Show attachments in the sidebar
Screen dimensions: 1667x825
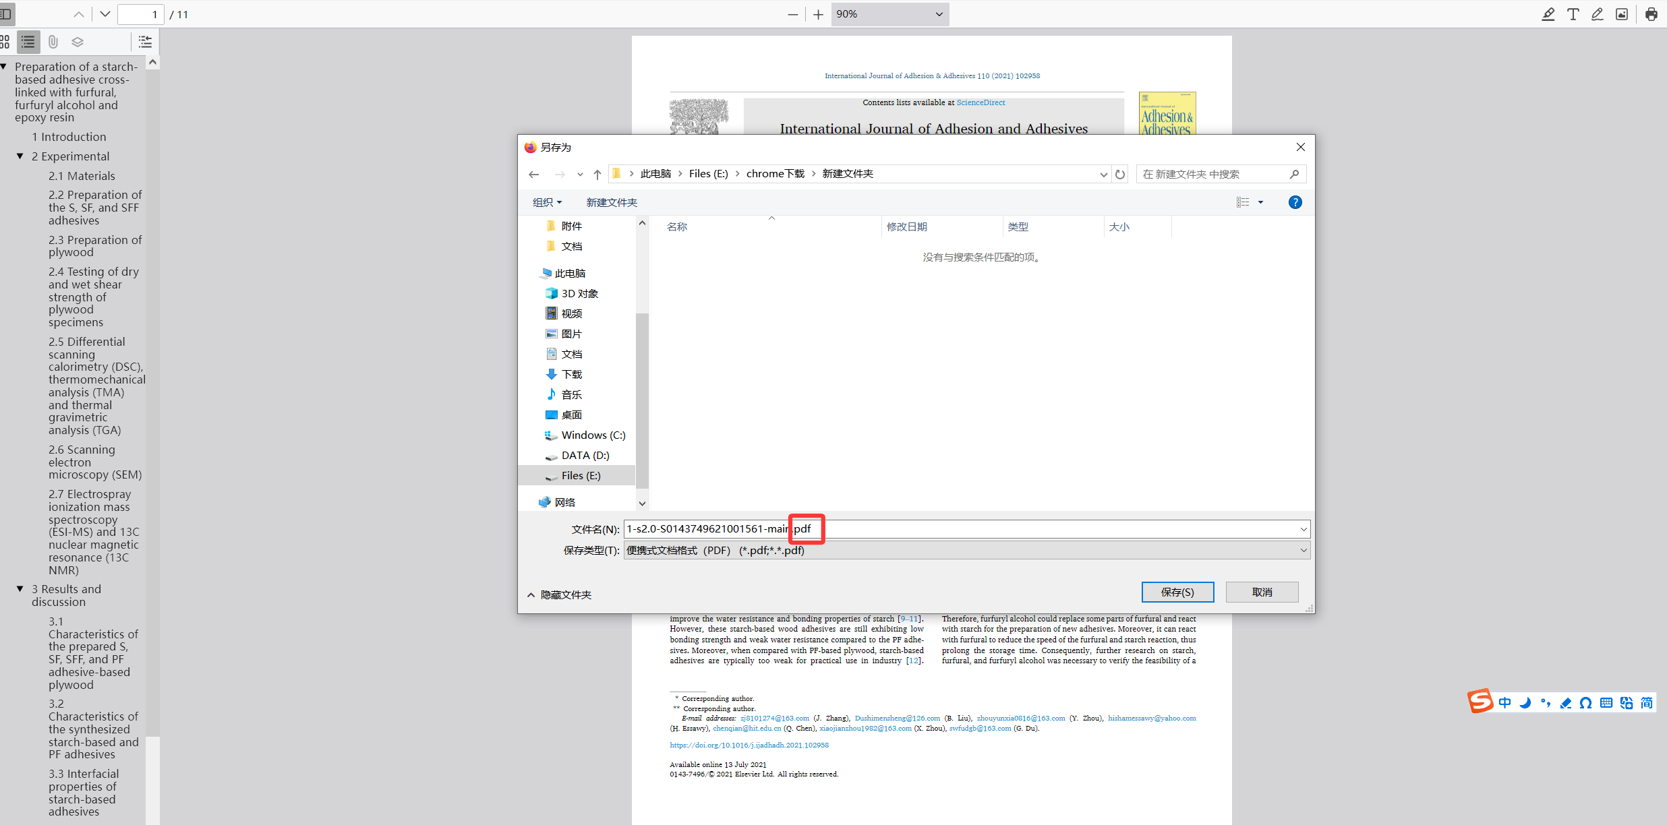click(x=53, y=42)
